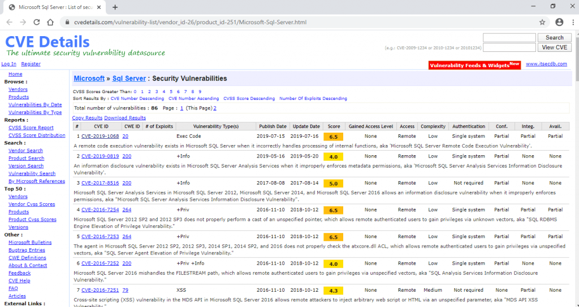Click Copy Results link
This screenshot has width=579, height=307.
pyautogui.click(x=87, y=118)
